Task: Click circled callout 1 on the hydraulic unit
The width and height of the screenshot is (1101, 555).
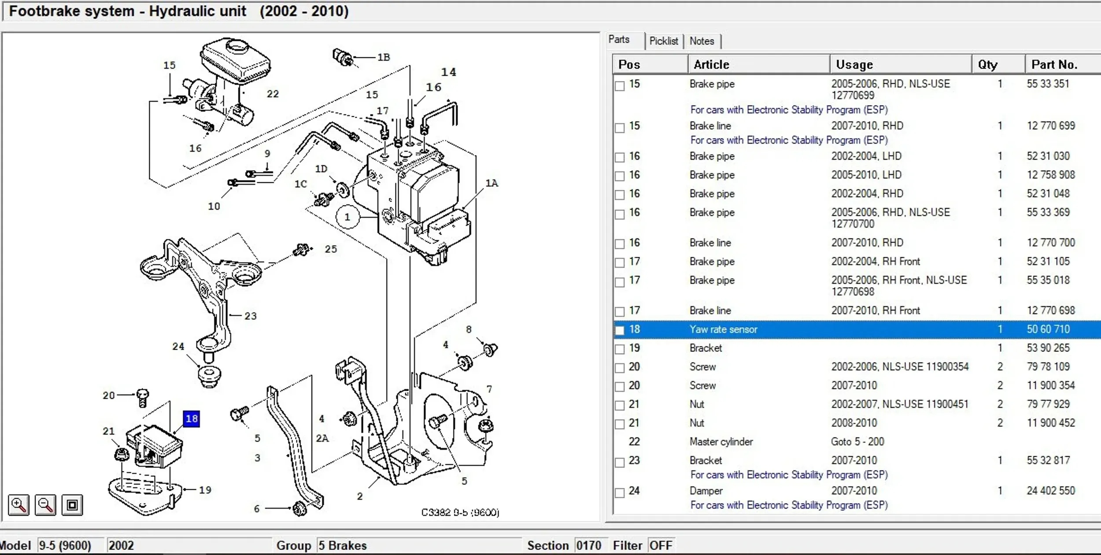Action: click(x=347, y=217)
